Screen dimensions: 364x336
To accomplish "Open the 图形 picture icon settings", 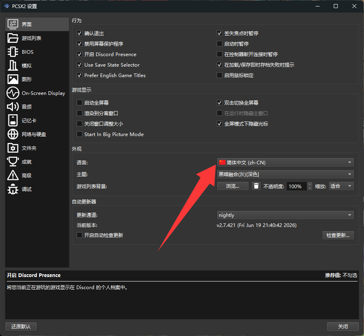I will point(13,79).
